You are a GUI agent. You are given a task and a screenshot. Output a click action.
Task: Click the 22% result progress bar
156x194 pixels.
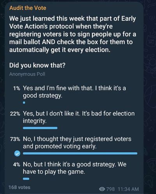coord(40,128)
